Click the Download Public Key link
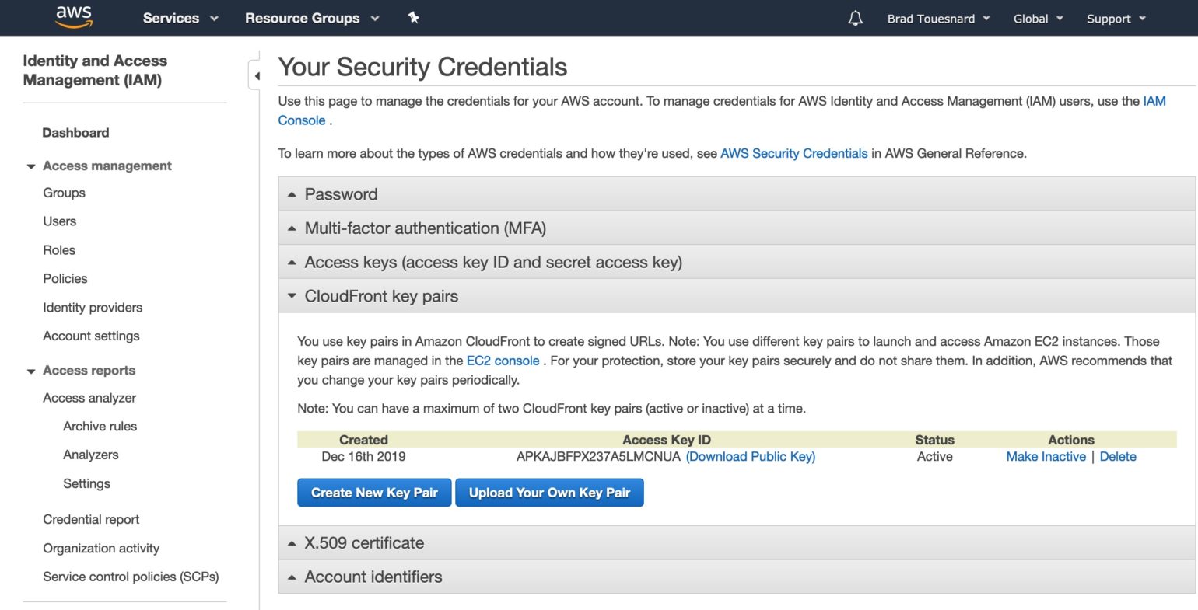 pyautogui.click(x=751, y=457)
